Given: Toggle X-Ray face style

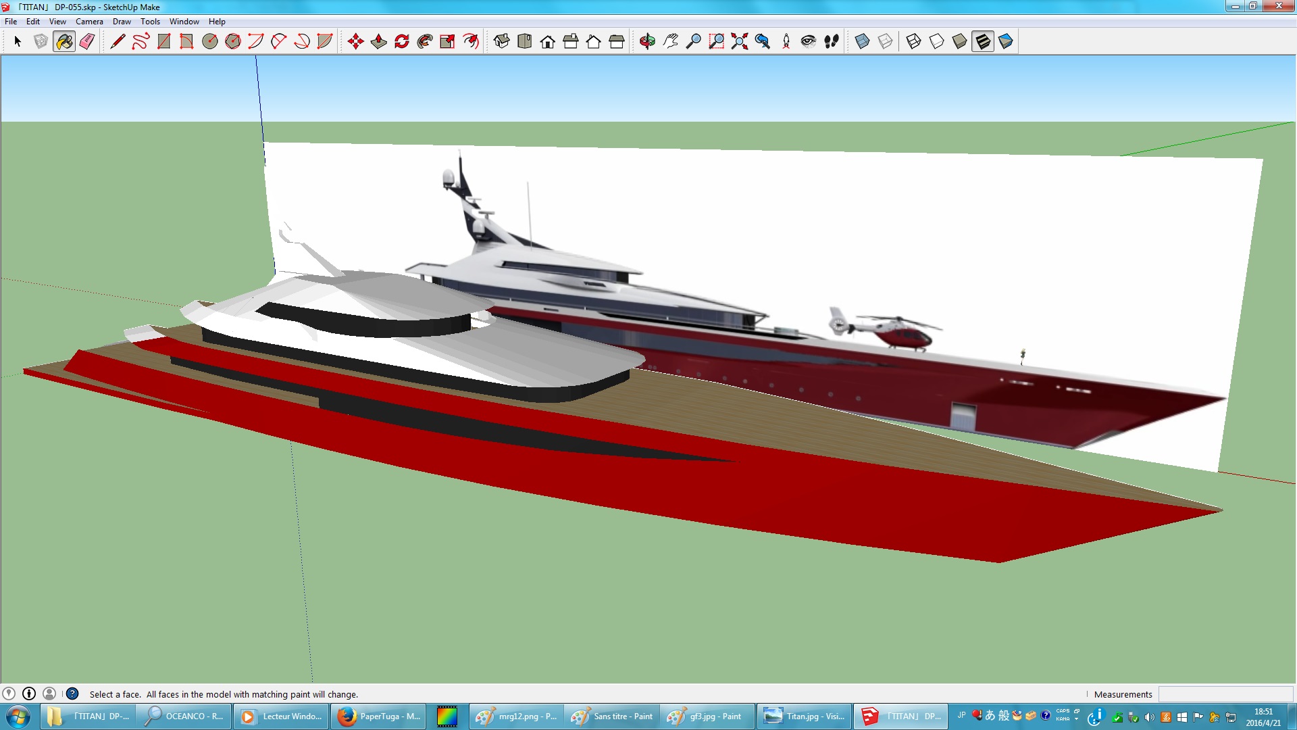Looking at the screenshot, I should (x=862, y=42).
